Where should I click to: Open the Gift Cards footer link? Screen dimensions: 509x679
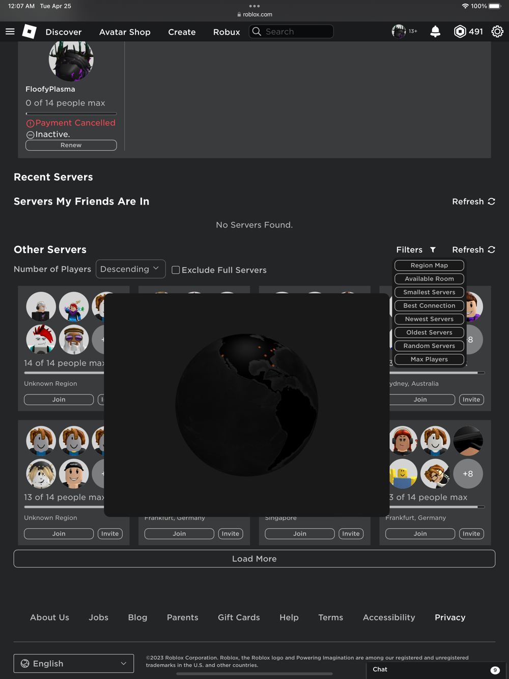click(239, 617)
